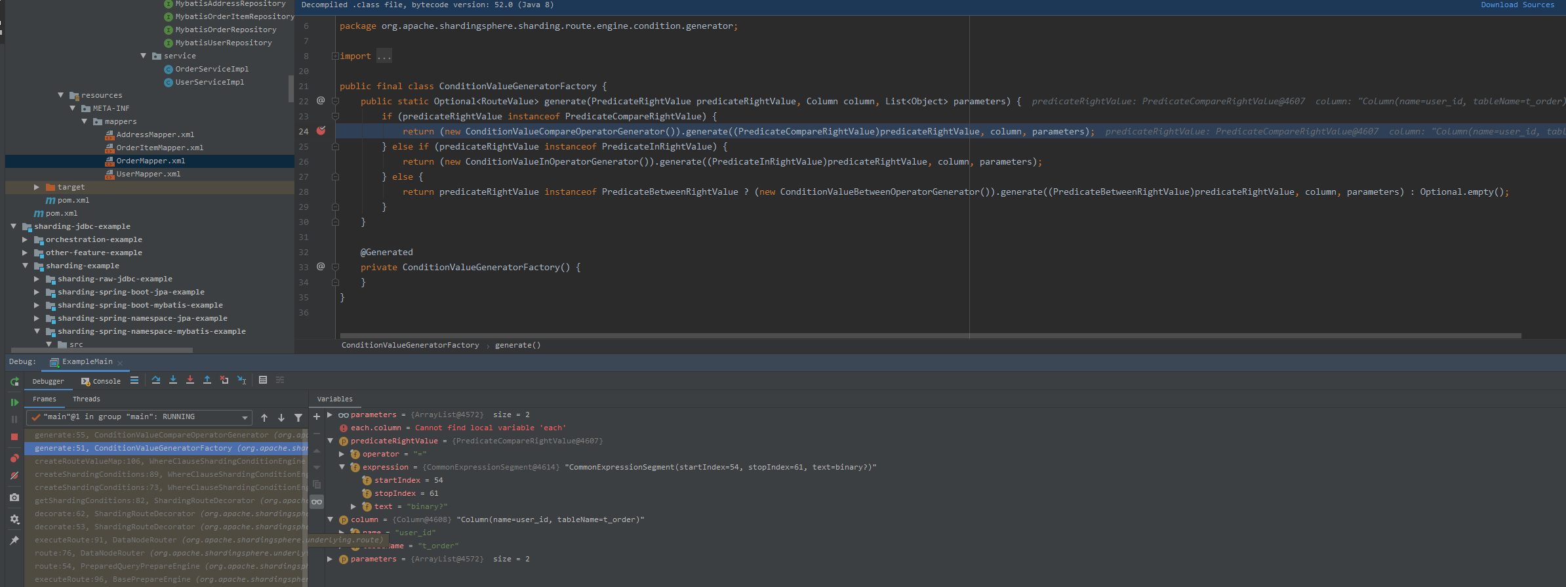Open OrderMapper.xml in project tree
Image resolution: width=1566 pixels, height=587 pixels.
click(x=151, y=161)
